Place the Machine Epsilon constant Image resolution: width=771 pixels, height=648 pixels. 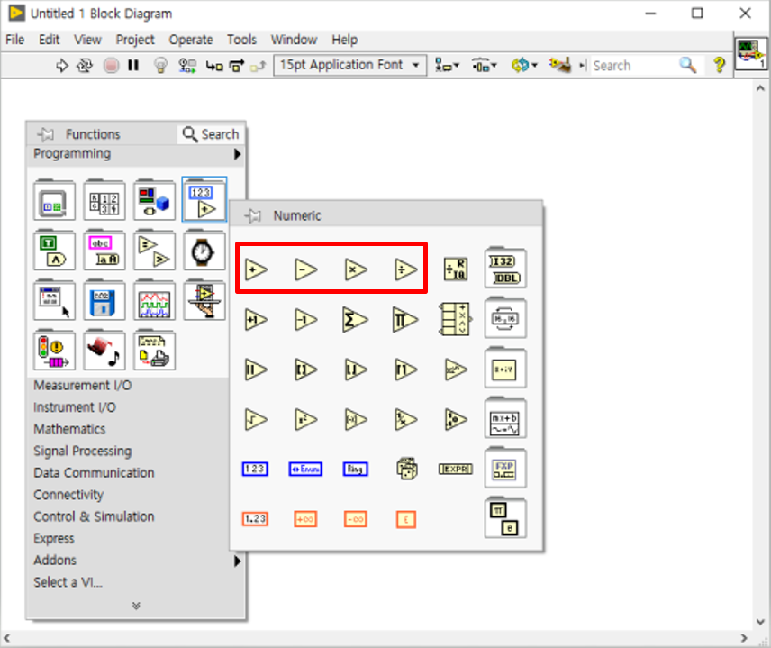pyautogui.click(x=406, y=519)
